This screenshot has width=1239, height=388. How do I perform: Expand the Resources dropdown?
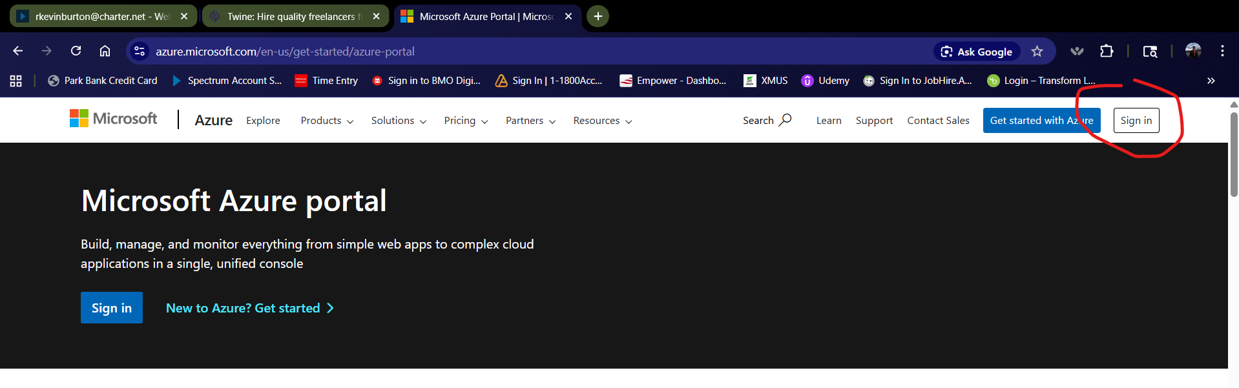coord(603,121)
